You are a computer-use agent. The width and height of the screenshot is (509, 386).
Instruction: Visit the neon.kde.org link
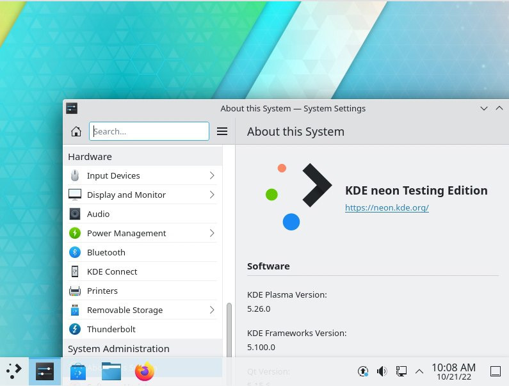click(386, 207)
